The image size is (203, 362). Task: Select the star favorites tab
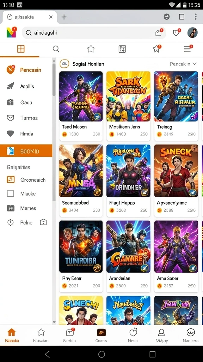(91, 49)
